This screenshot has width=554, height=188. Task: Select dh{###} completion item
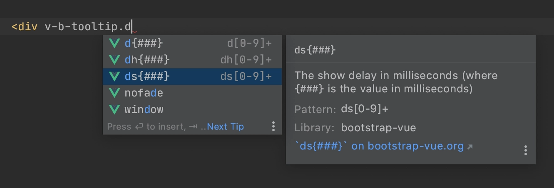(x=192, y=60)
